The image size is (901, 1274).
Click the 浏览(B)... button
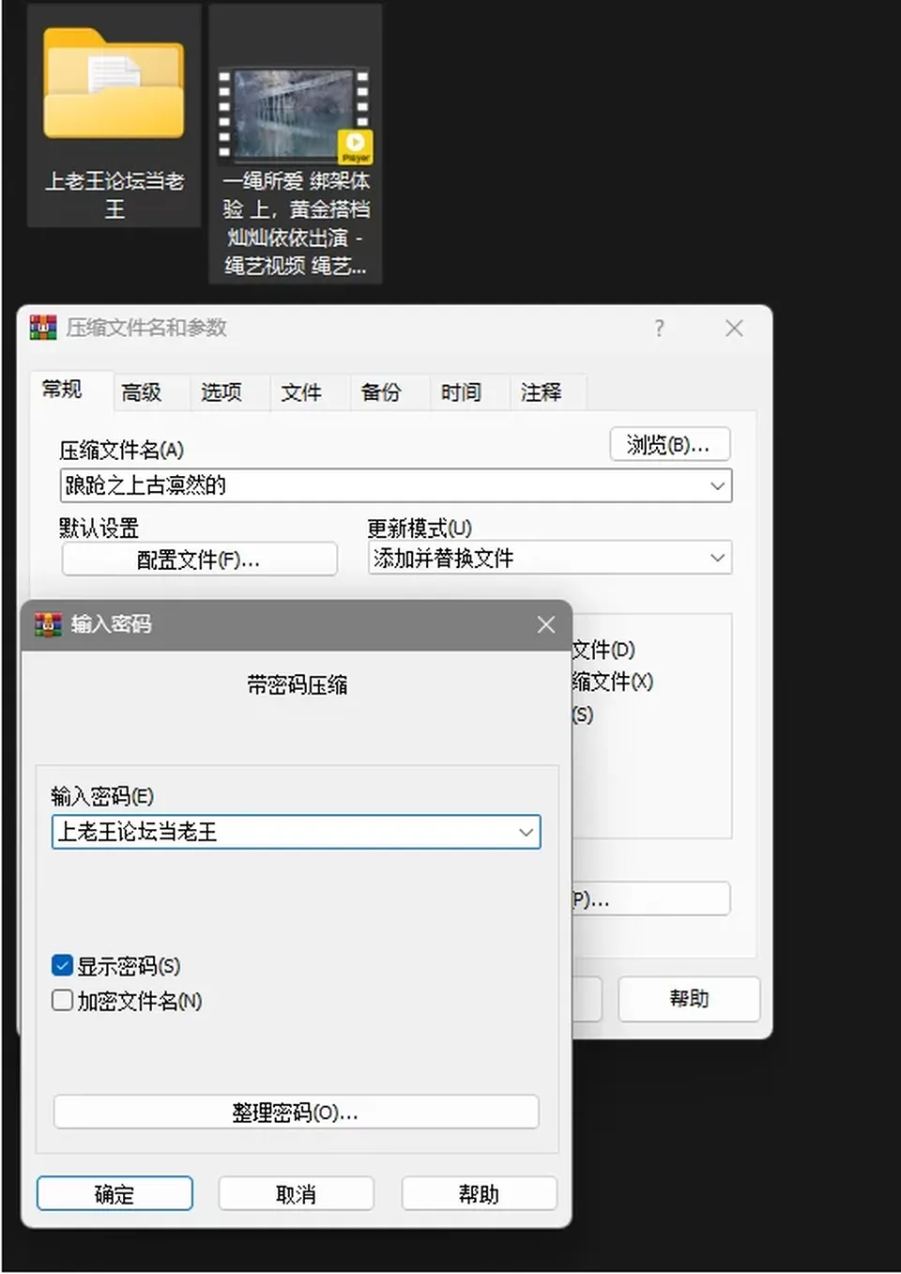pos(670,444)
